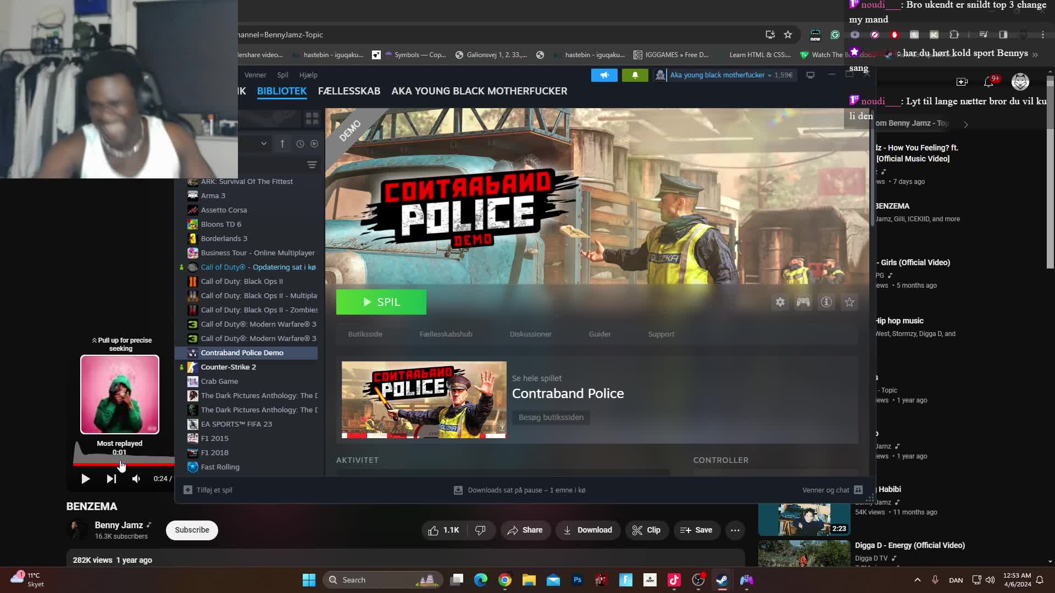Click the YouTube Download button
1055x593 pixels.
[588, 530]
